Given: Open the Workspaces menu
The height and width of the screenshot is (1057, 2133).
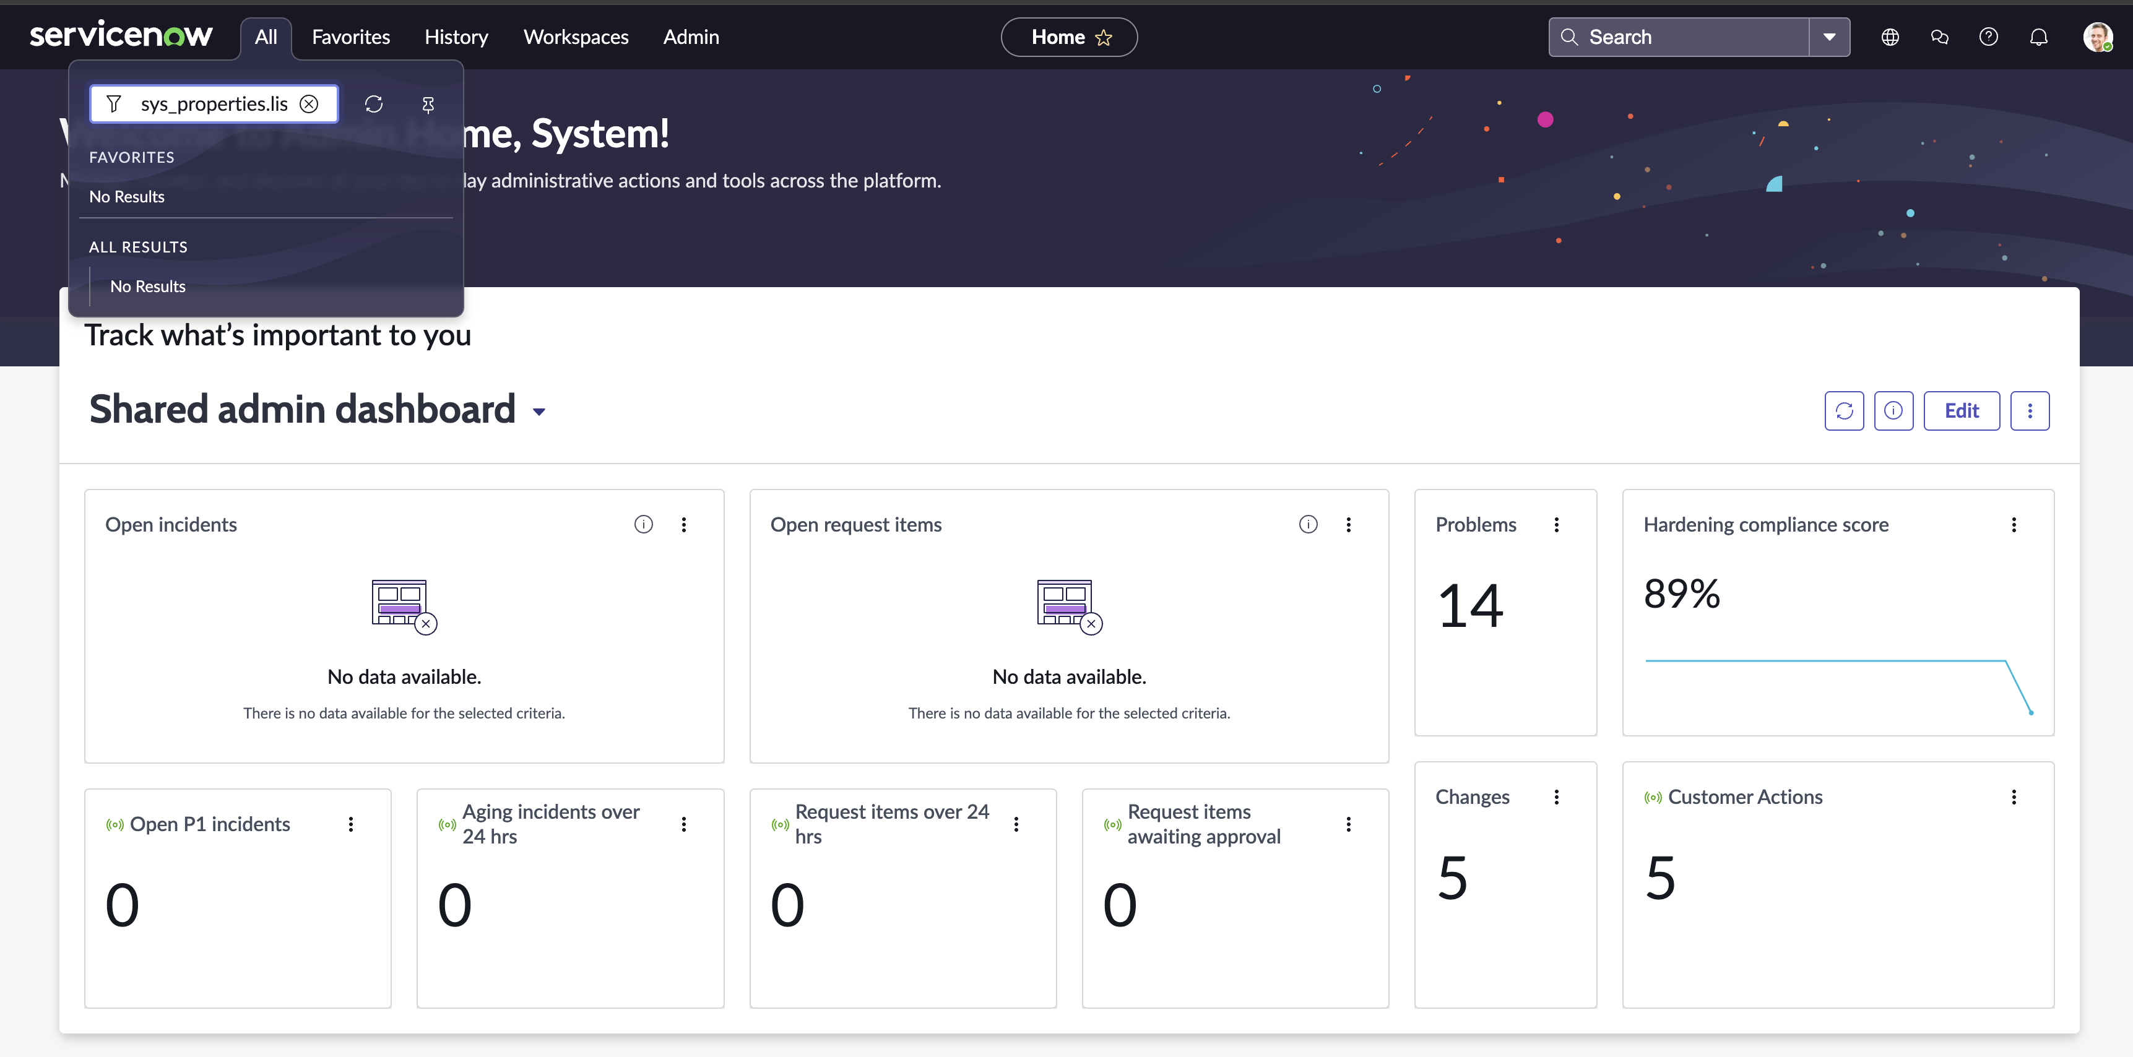Looking at the screenshot, I should click(x=576, y=37).
